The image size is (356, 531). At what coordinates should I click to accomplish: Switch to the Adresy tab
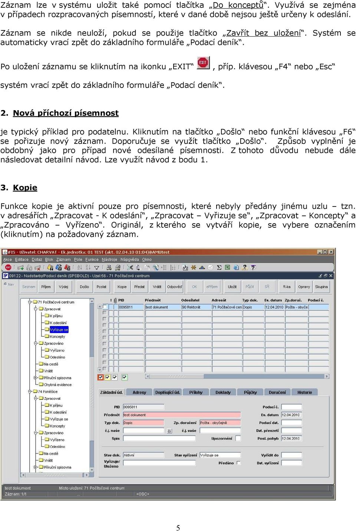(x=139, y=392)
